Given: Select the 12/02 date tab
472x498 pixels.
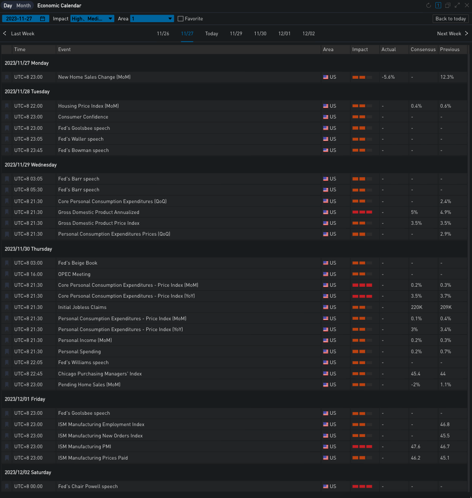Looking at the screenshot, I should (x=308, y=33).
